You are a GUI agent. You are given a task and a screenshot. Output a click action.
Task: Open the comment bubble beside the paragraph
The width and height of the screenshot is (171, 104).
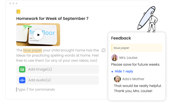[103, 50]
